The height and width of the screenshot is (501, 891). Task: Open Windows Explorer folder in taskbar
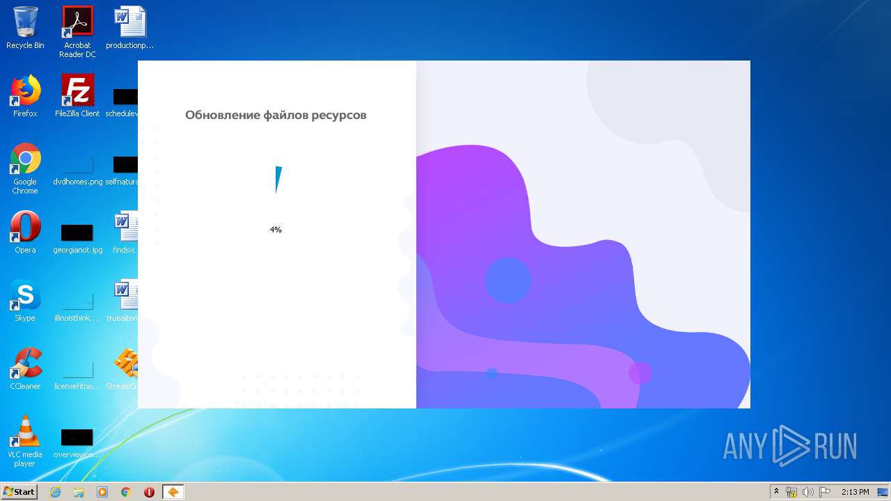pos(79,492)
